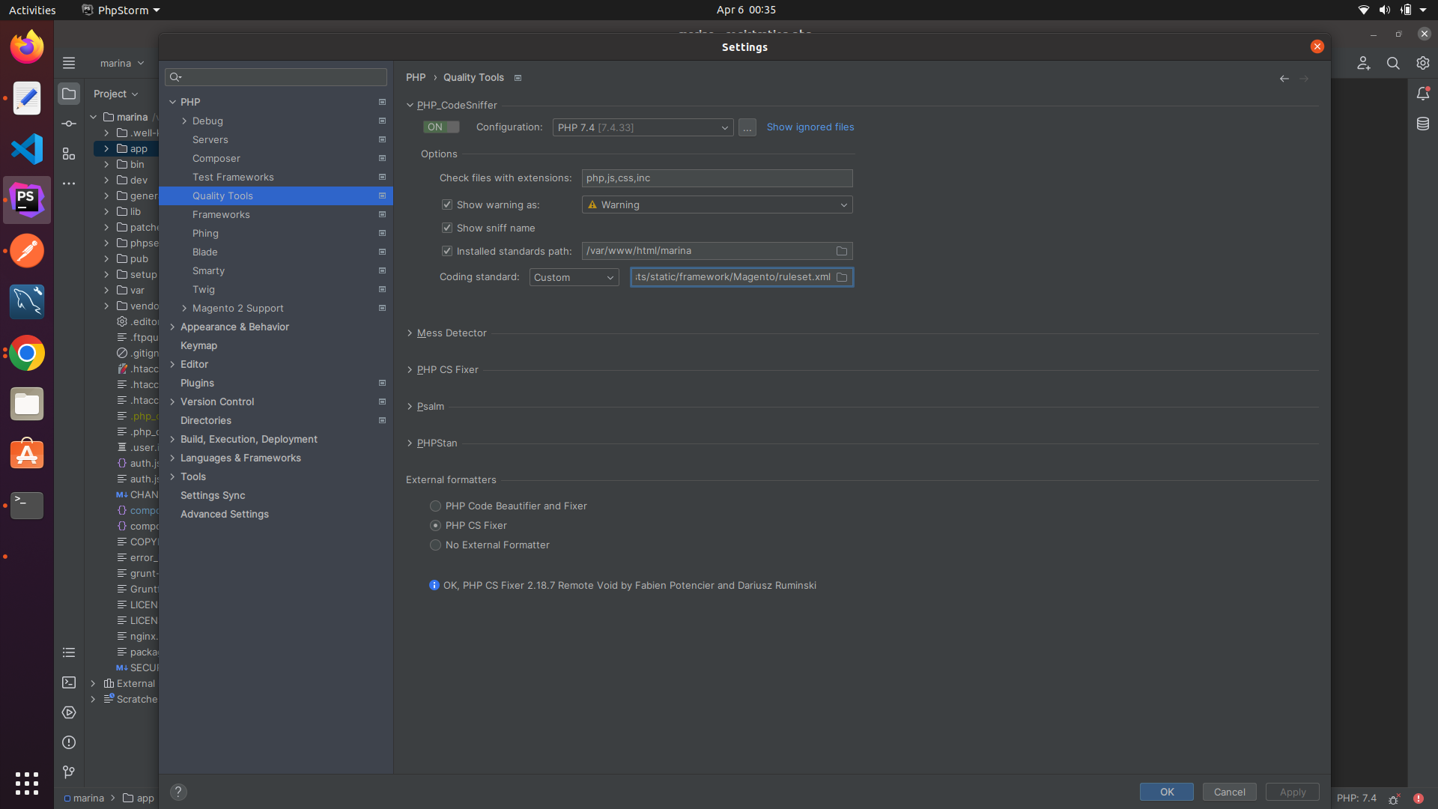This screenshot has height=809, width=1438.
Task: Open IDE settings gear icon
Action: coord(1423,64)
